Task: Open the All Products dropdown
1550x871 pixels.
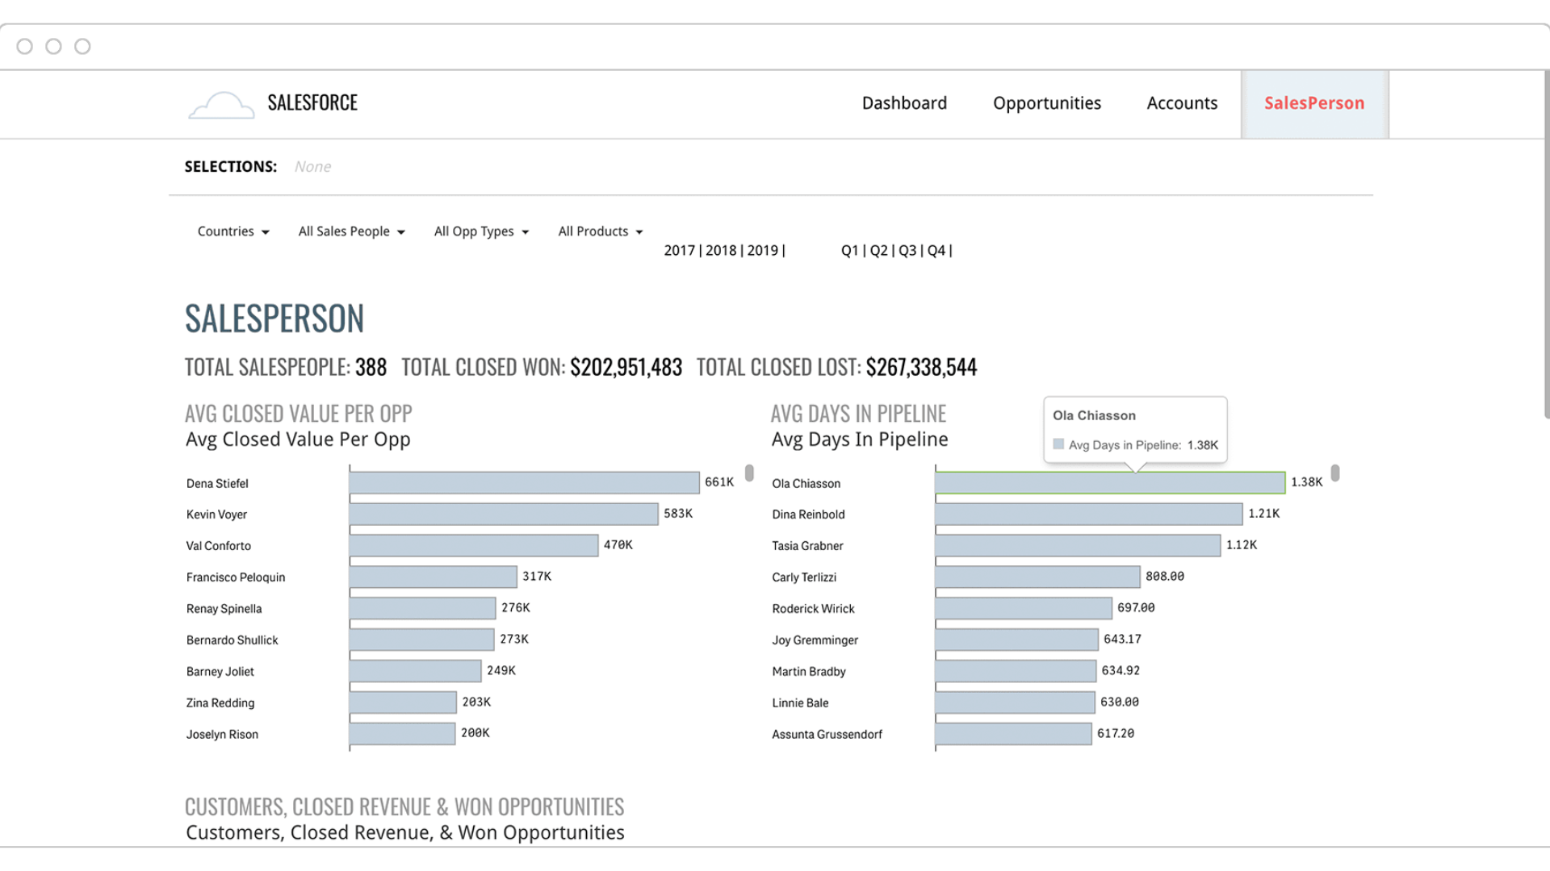Action: click(600, 231)
